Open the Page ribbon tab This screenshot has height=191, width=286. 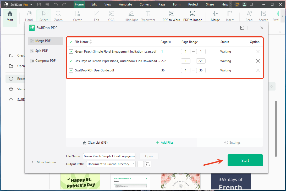tap(162, 4)
